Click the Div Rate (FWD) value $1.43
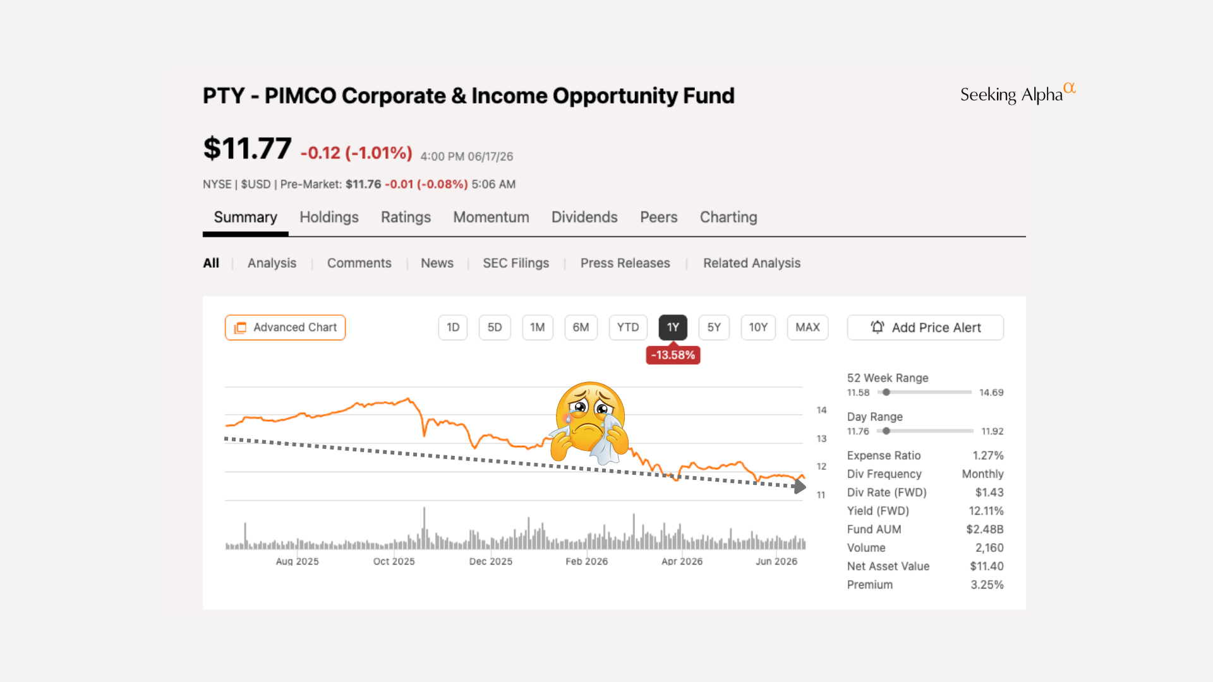The width and height of the screenshot is (1213, 682). 989,492
